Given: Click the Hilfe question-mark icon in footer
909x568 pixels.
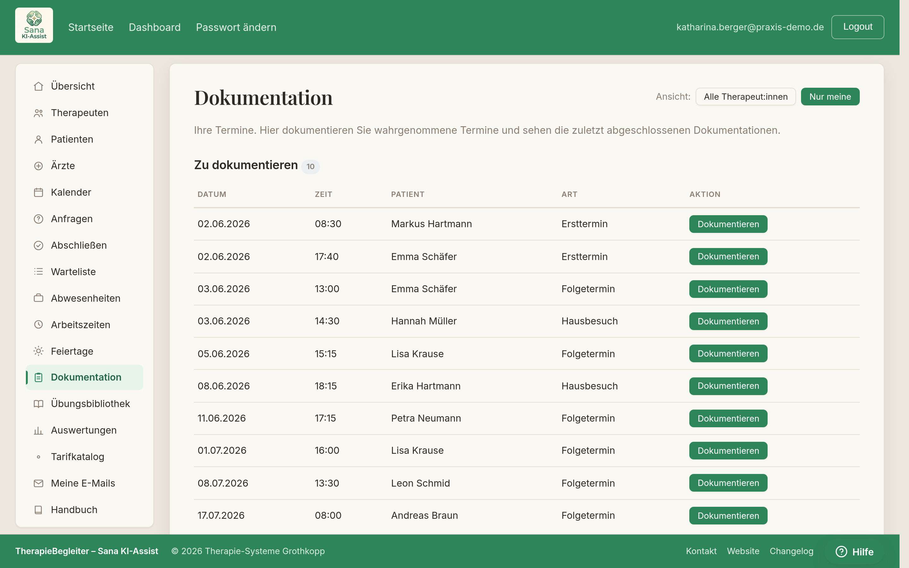Looking at the screenshot, I should point(841,552).
